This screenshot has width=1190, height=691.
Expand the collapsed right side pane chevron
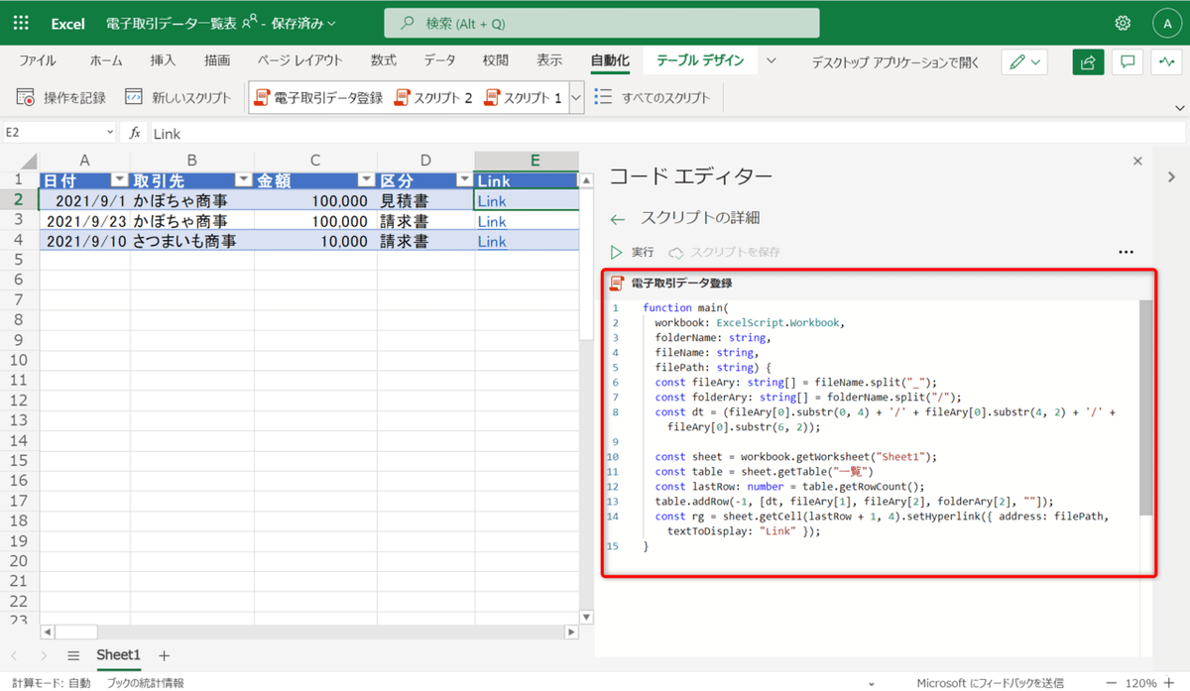[1171, 176]
